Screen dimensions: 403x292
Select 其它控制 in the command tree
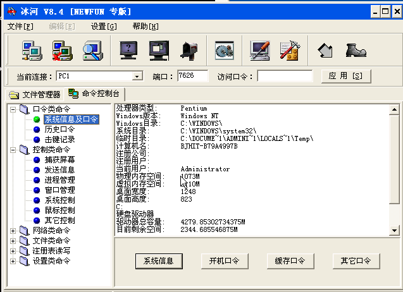click(59, 221)
